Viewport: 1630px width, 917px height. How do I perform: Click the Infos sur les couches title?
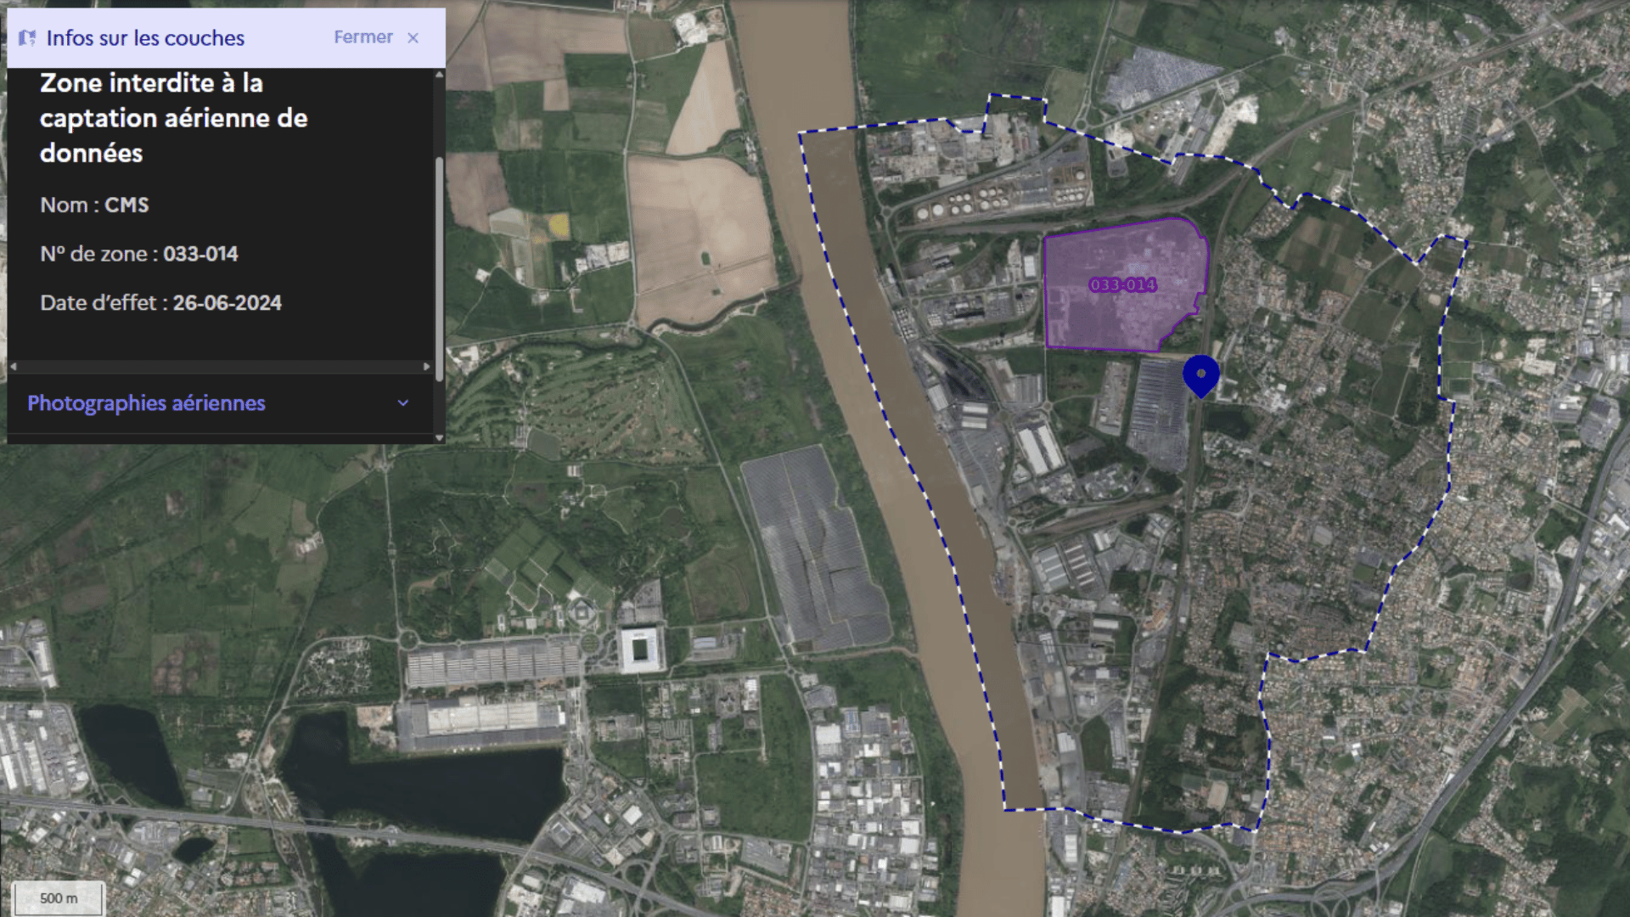[x=145, y=38]
